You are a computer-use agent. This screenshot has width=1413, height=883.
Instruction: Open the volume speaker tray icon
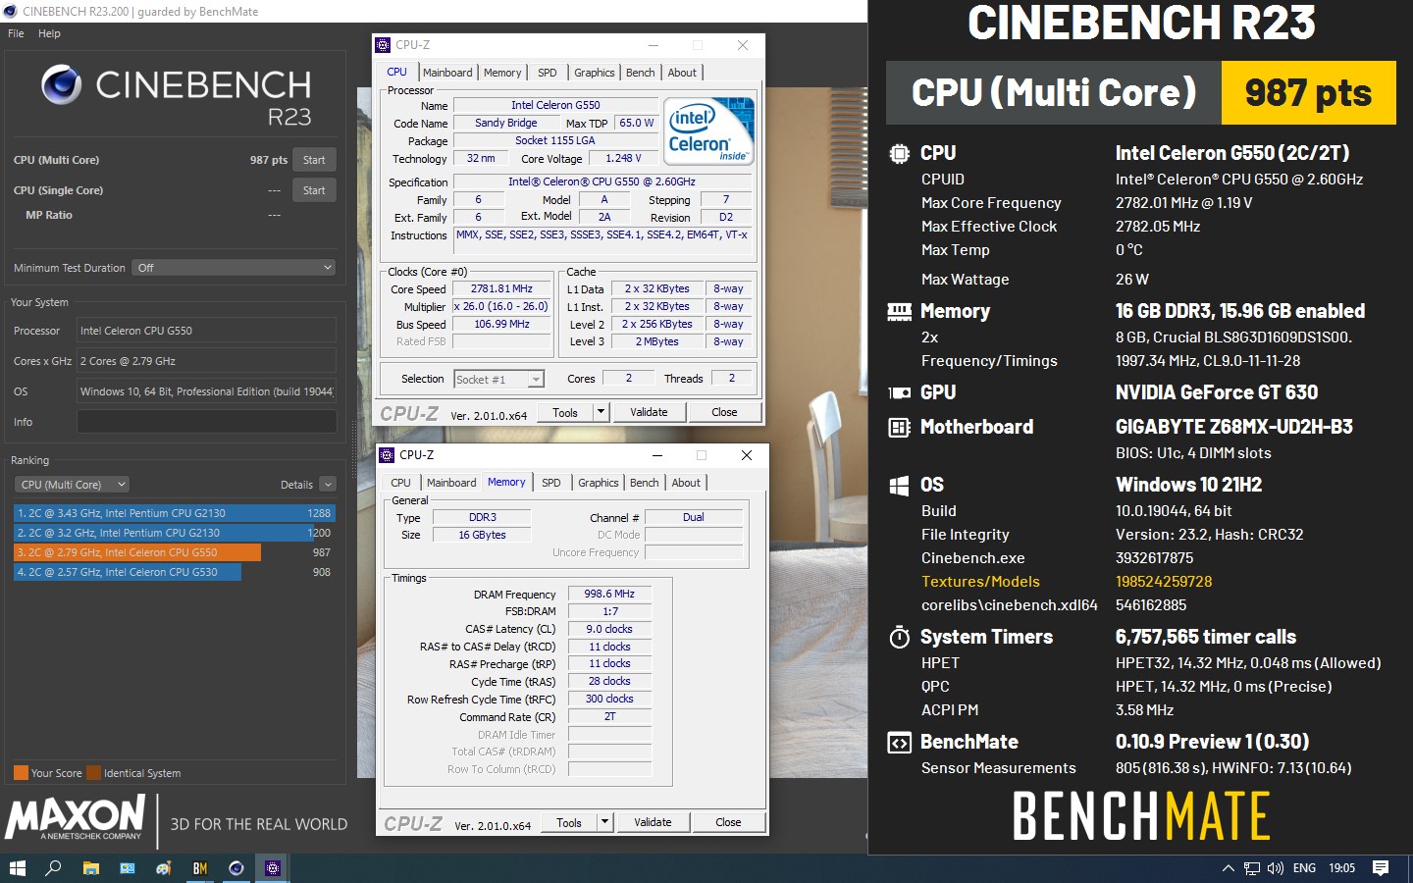click(1276, 868)
